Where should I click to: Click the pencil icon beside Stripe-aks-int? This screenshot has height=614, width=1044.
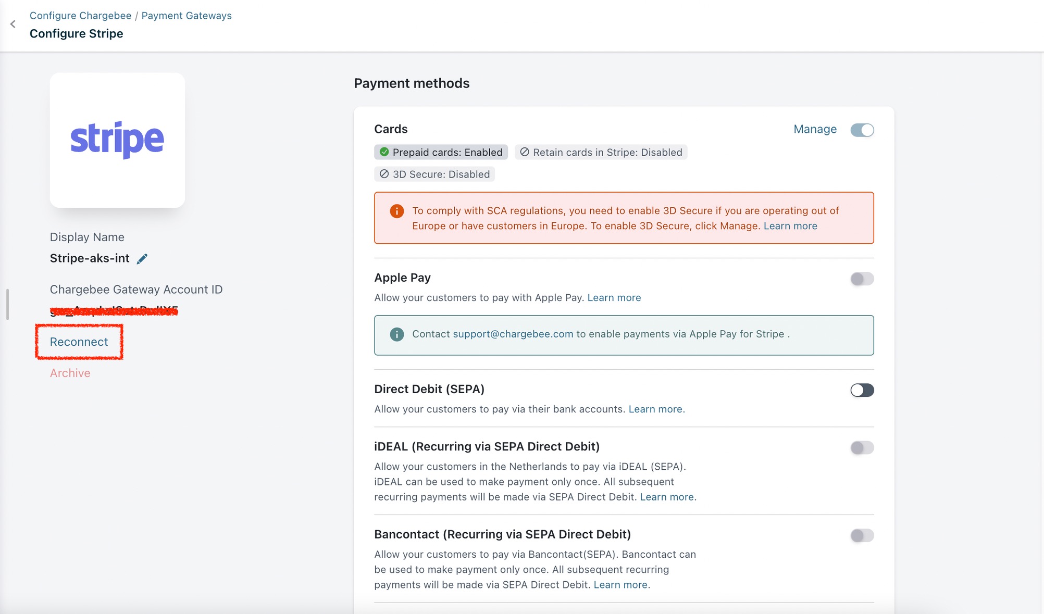click(x=142, y=259)
